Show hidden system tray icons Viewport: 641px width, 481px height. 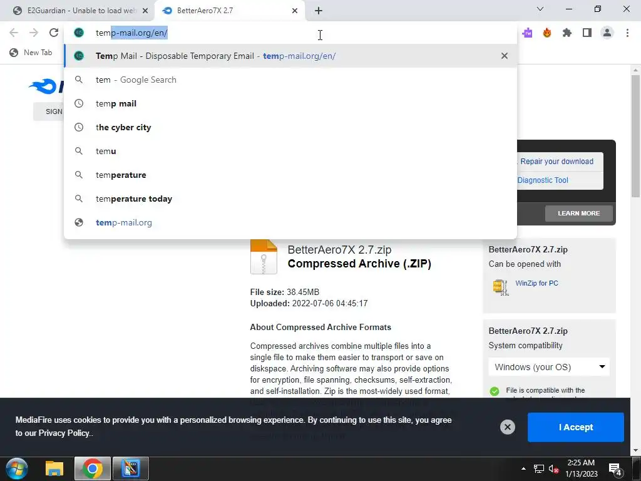pyautogui.click(x=523, y=468)
